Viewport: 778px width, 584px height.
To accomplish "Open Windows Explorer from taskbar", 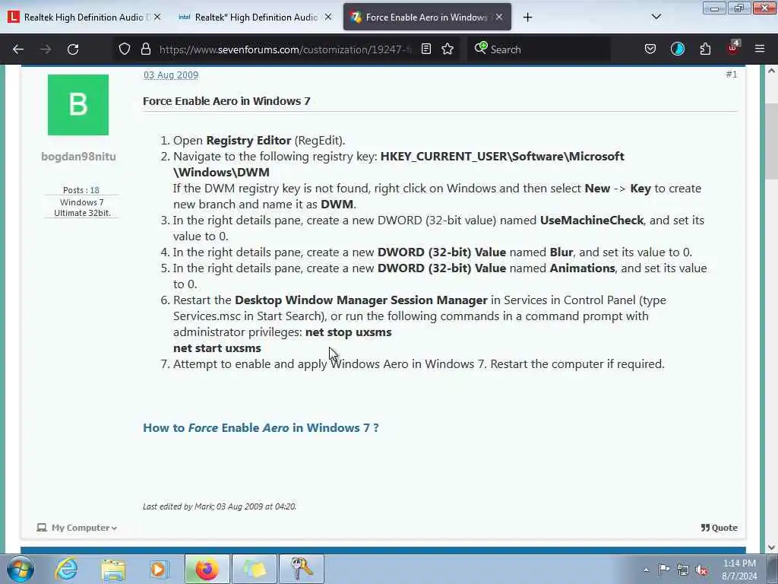I will tap(113, 569).
